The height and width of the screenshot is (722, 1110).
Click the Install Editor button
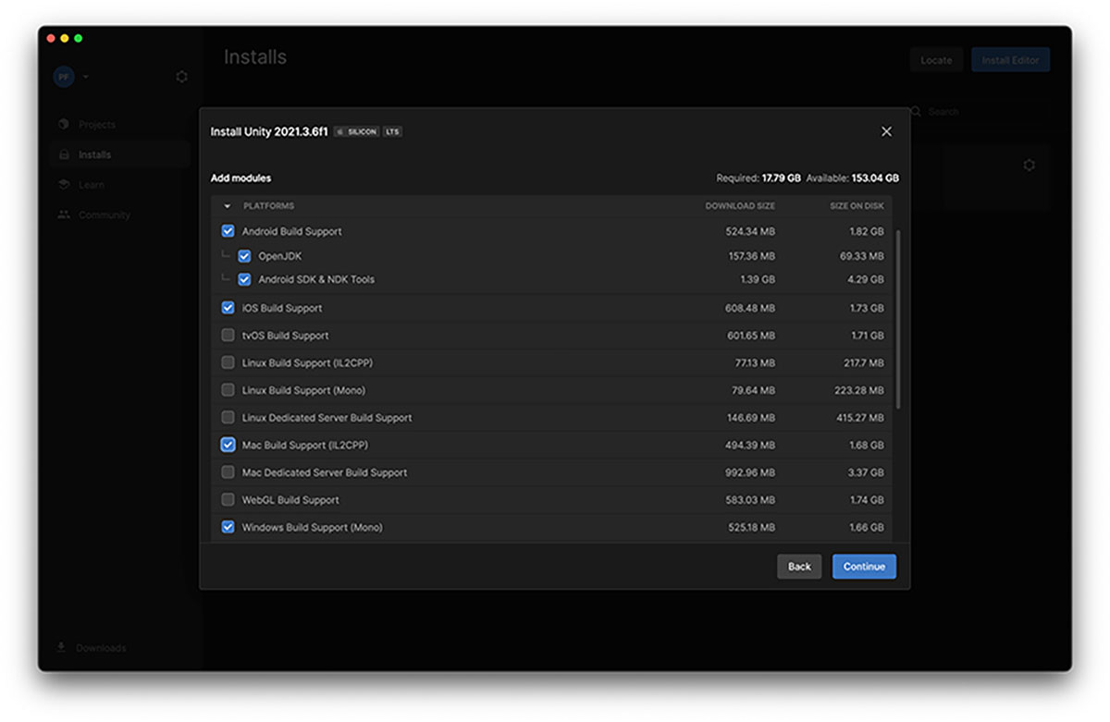[1010, 60]
